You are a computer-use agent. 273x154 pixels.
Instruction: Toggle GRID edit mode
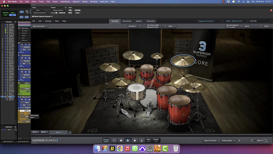13,15
